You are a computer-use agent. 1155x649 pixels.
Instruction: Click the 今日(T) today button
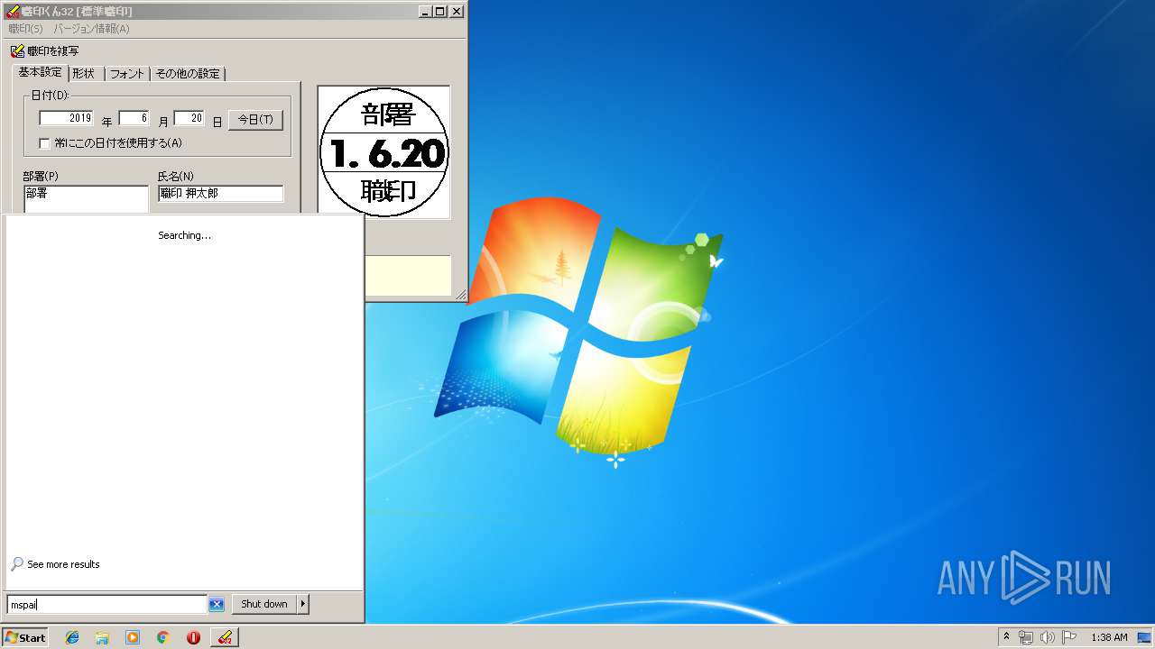coord(255,120)
